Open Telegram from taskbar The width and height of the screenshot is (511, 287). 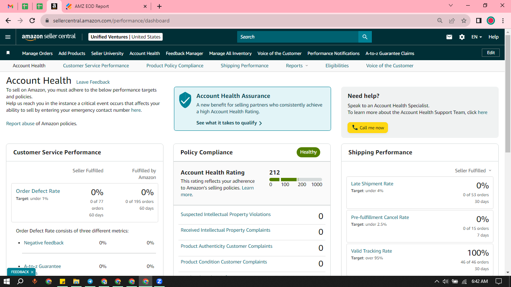click(x=90, y=281)
